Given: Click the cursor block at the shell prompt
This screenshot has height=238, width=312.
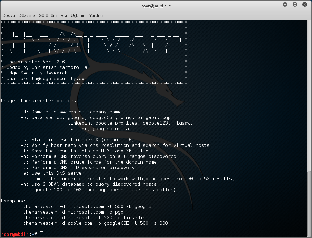Looking at the screenshot, I should point(41,234).
